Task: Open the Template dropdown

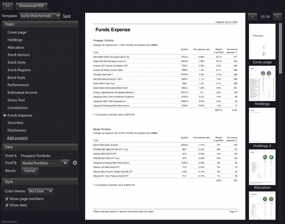Action: tap(40, 16)
